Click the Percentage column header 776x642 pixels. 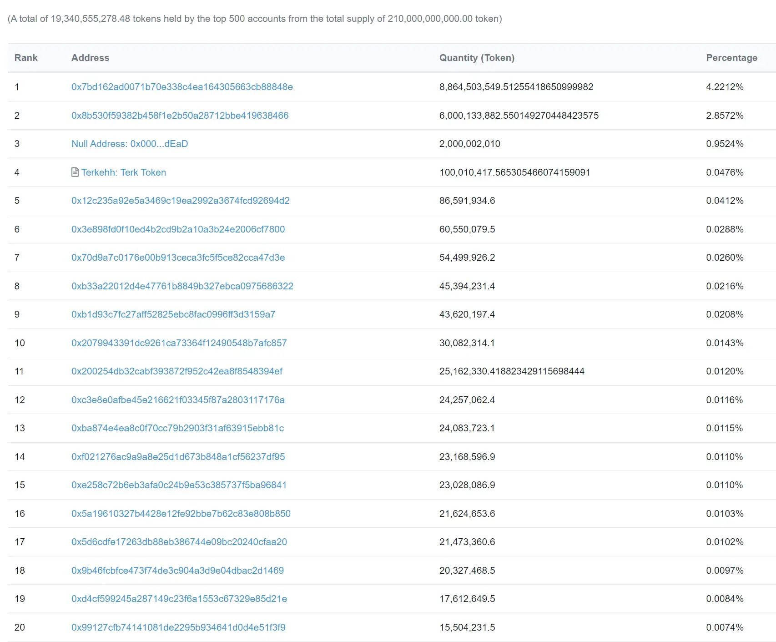coord(731,58)
